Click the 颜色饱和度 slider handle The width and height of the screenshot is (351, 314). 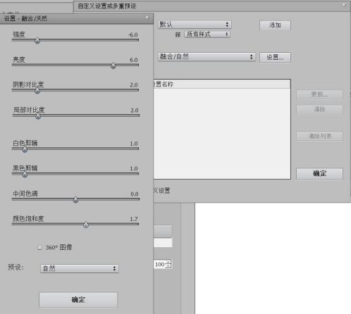coord(86,225)
